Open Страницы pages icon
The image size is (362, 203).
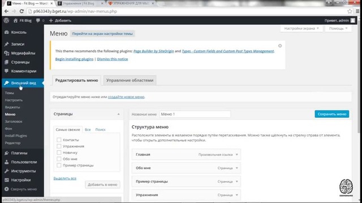click(6, 62)
